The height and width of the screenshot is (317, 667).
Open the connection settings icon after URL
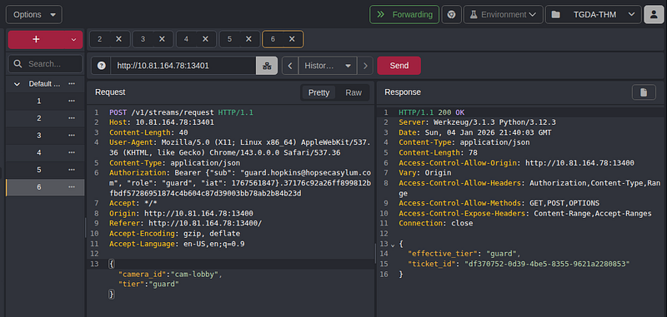[267, 66]
